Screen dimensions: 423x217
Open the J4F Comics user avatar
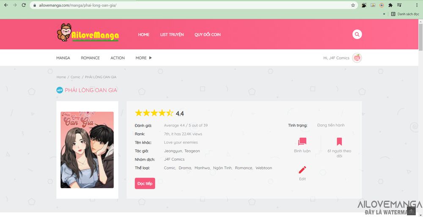[x=357, y=58]
